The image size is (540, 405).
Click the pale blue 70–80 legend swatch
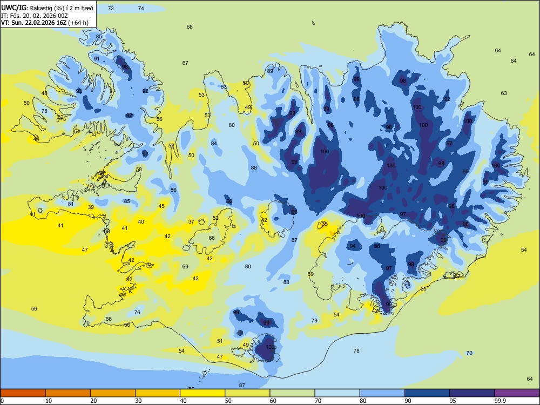click(x=337, y=393)
